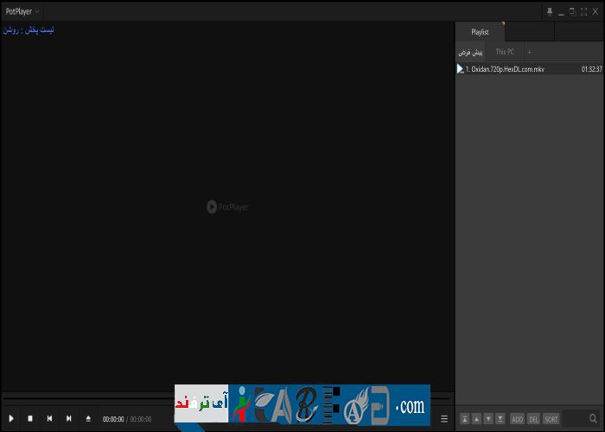This screenshot has width=605, height=432.
Task: Skip to the next track
Action: [x=68, y=418]
